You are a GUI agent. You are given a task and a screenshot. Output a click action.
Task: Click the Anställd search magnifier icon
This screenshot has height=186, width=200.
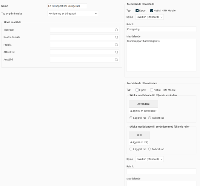pyautogui.click(x=116, y=60)
